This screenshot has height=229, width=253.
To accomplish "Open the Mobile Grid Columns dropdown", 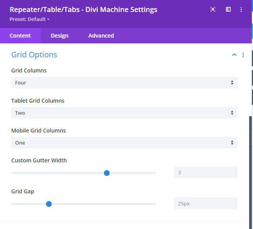I will (124, 143).
